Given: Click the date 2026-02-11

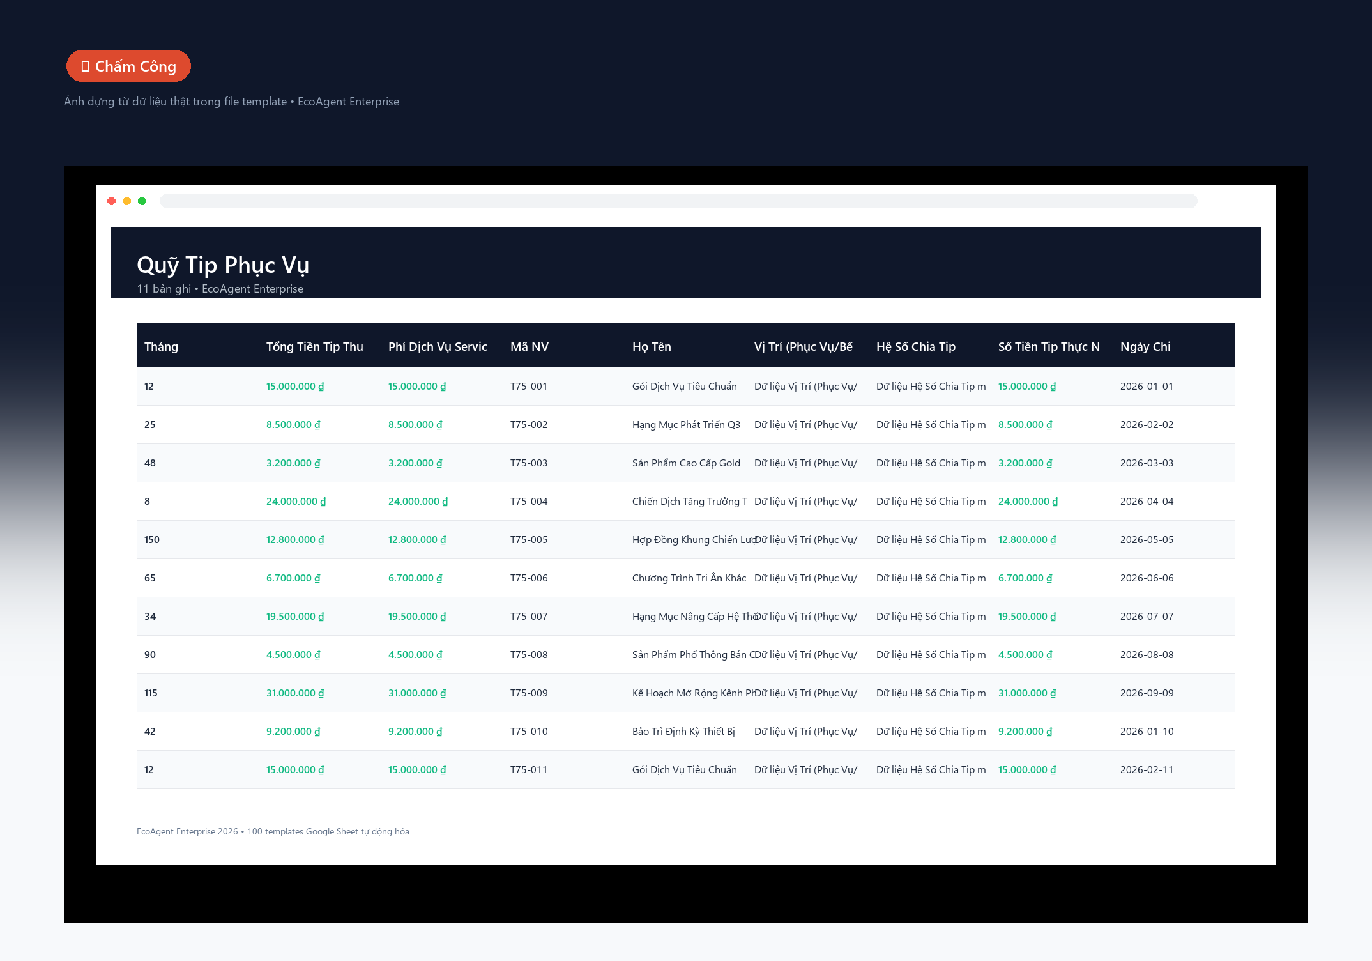Looking at the screenshot, I should [1147, 769].
